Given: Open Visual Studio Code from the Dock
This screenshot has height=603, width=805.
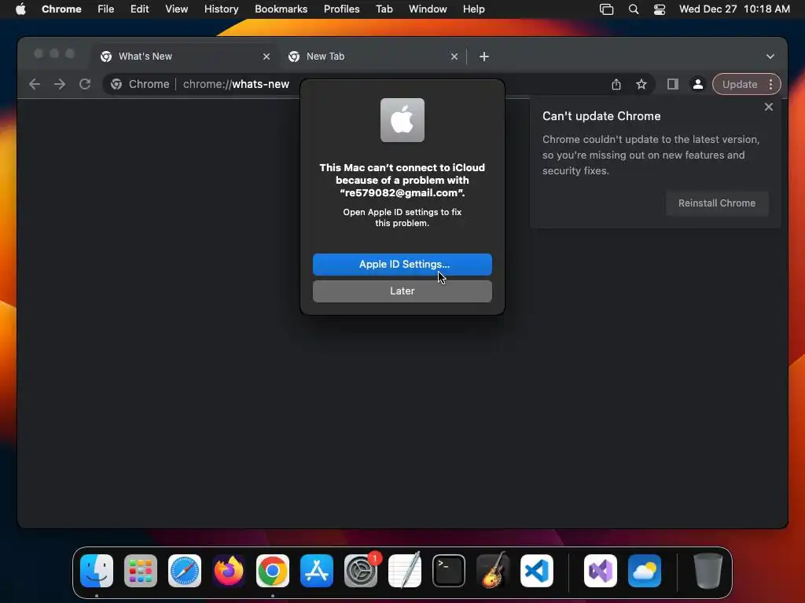Looking at the screenshot, I should pyautogui.click(x=537, y=571).
